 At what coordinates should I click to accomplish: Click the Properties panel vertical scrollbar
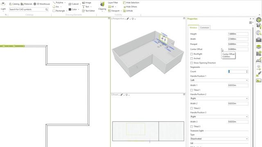(253, 87)
